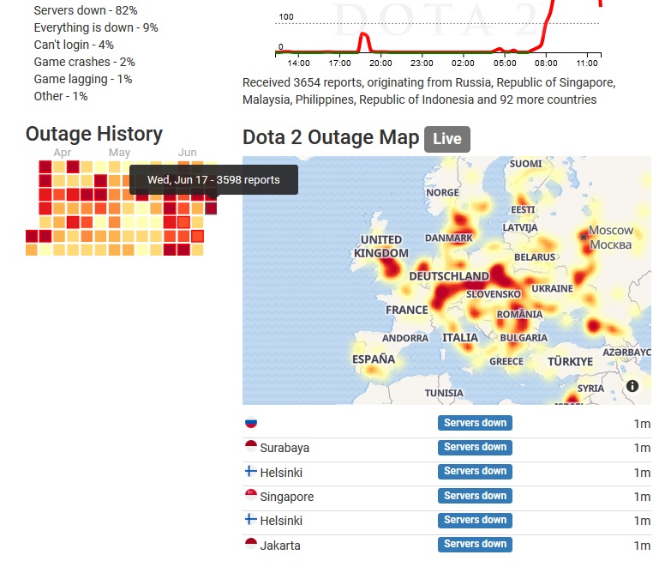Screen dimensions: 653x573
Task: Select the Jun 17 cell under the tooltip
Action: tap(211, 208)
